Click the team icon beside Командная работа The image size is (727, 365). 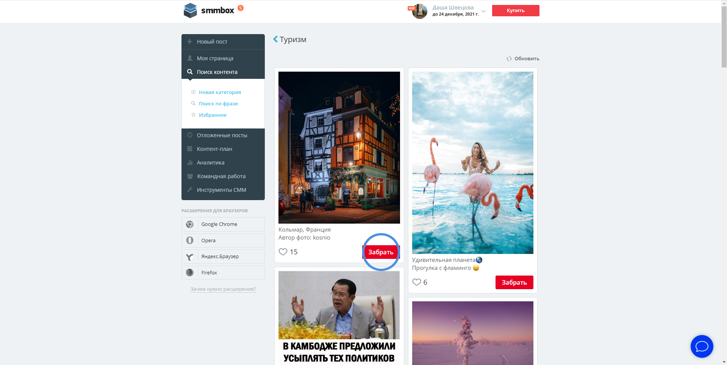coord(190,176)
